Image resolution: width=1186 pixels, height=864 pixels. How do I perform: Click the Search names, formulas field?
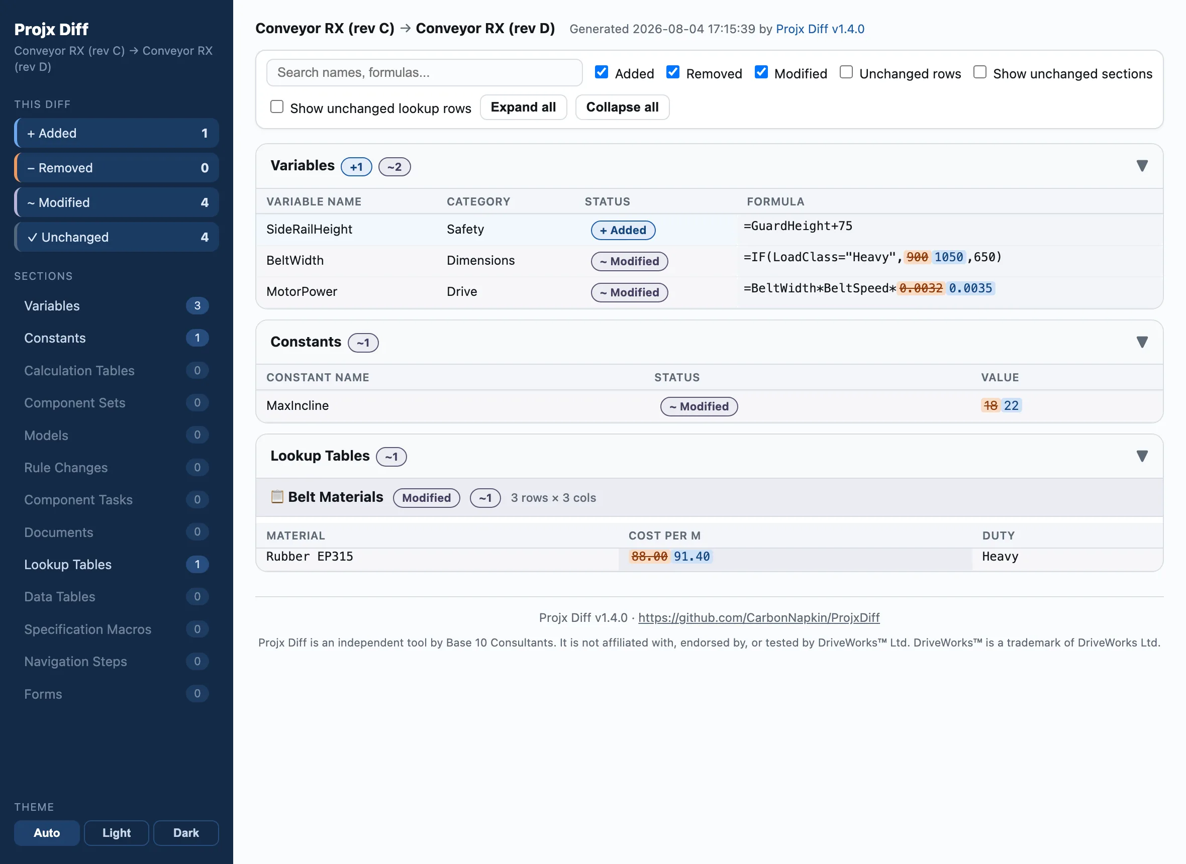[x=424, y=72]
